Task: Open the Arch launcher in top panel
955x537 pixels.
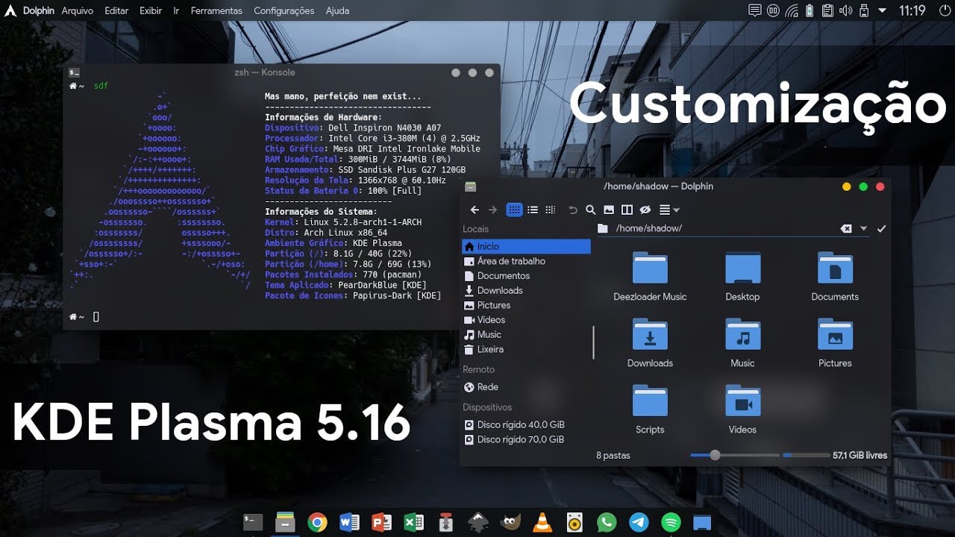Action: (10, 10)
